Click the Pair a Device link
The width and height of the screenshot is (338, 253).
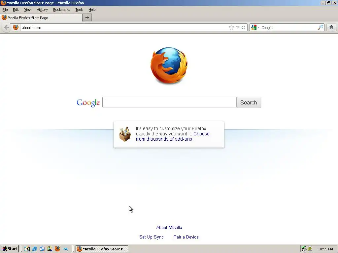coord(186,237)
